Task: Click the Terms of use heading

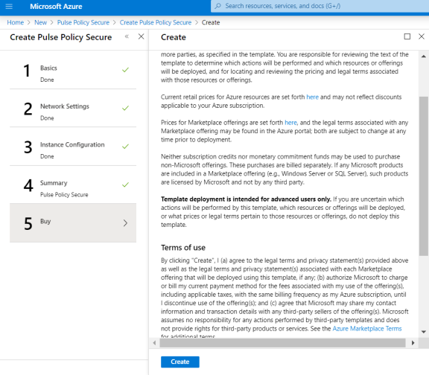Action: tap(183, 248)
